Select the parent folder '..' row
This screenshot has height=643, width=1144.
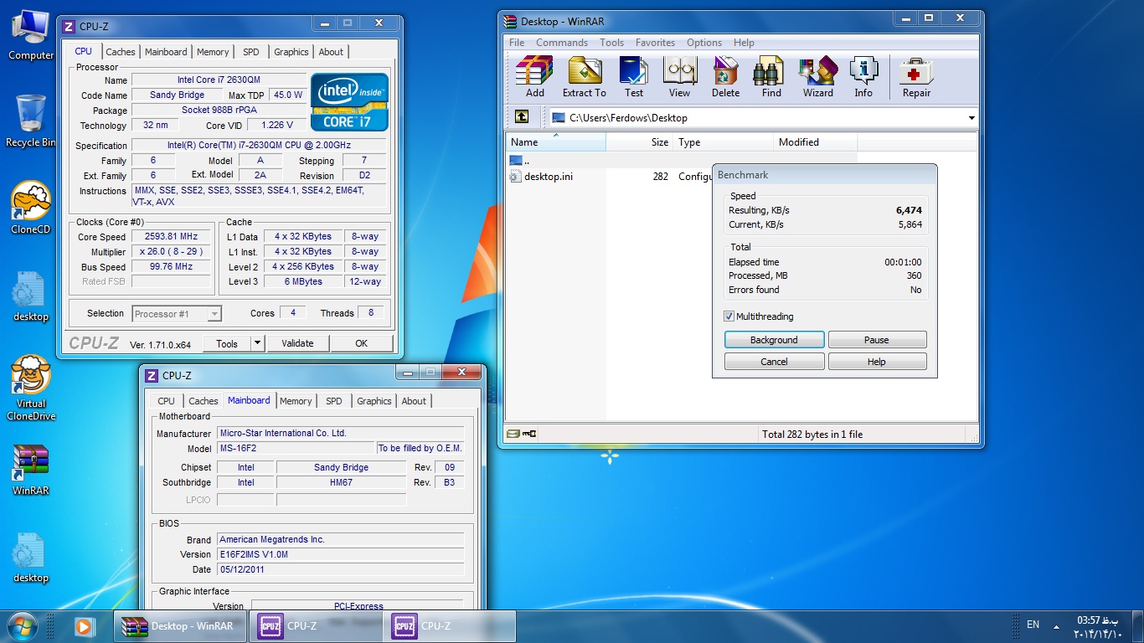[x=682, y=160]
